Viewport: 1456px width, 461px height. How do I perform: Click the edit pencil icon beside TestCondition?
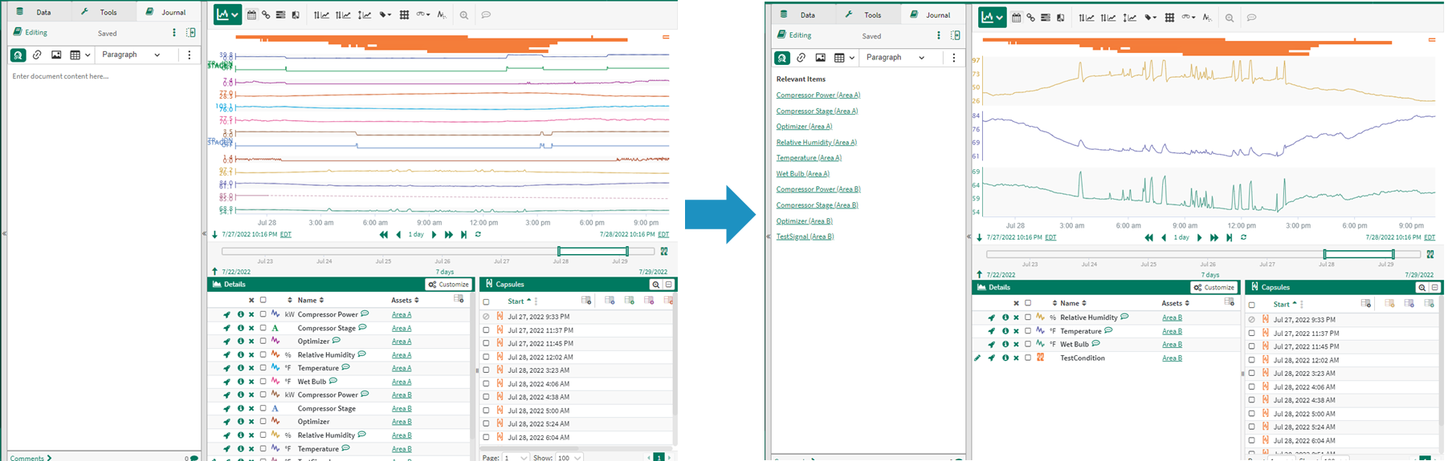click(x=977, y=358)
